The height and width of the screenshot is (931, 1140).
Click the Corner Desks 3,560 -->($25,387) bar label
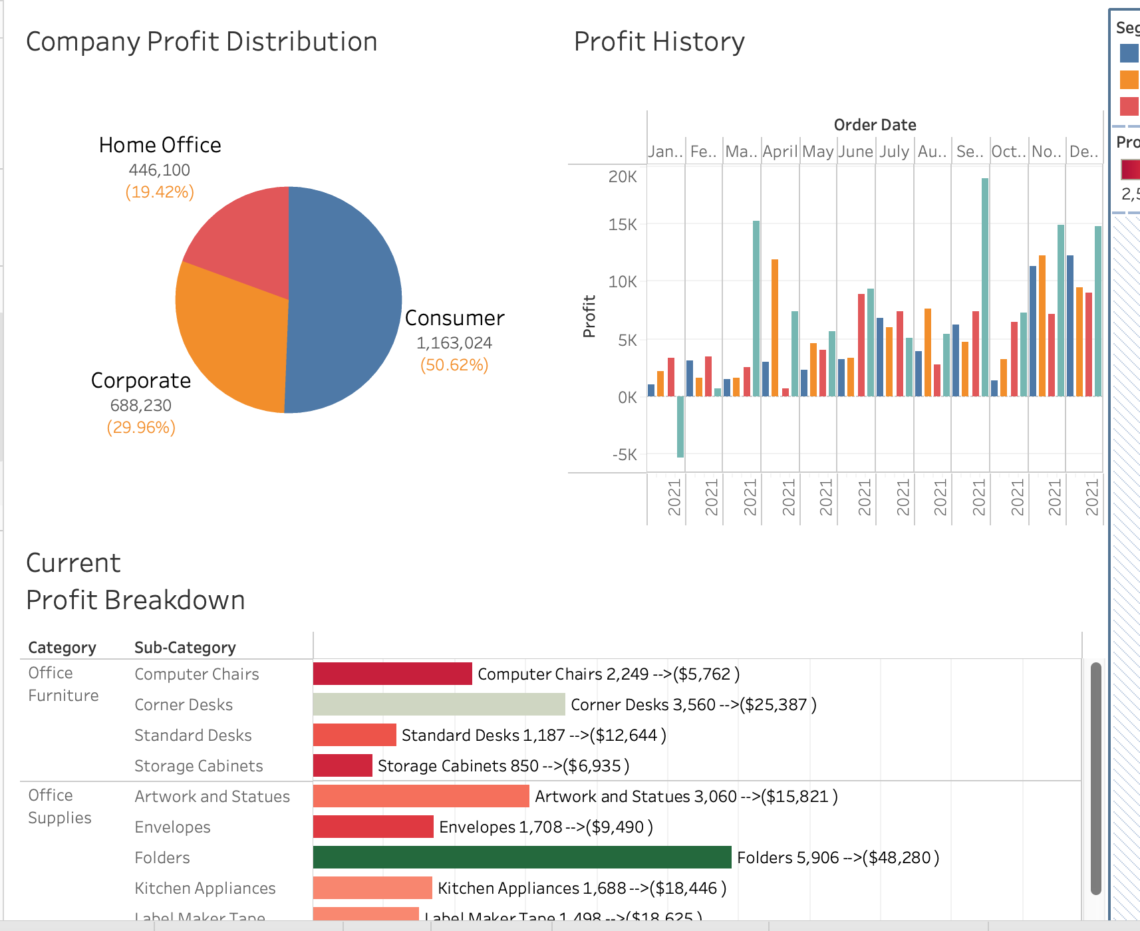coord(694,704)
